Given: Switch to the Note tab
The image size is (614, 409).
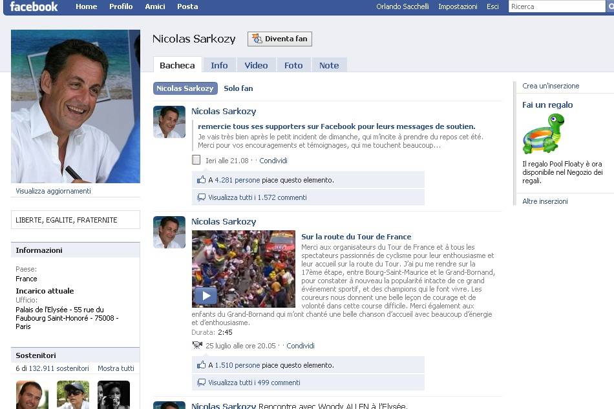Looking at the screenshot, I should 329,65.
